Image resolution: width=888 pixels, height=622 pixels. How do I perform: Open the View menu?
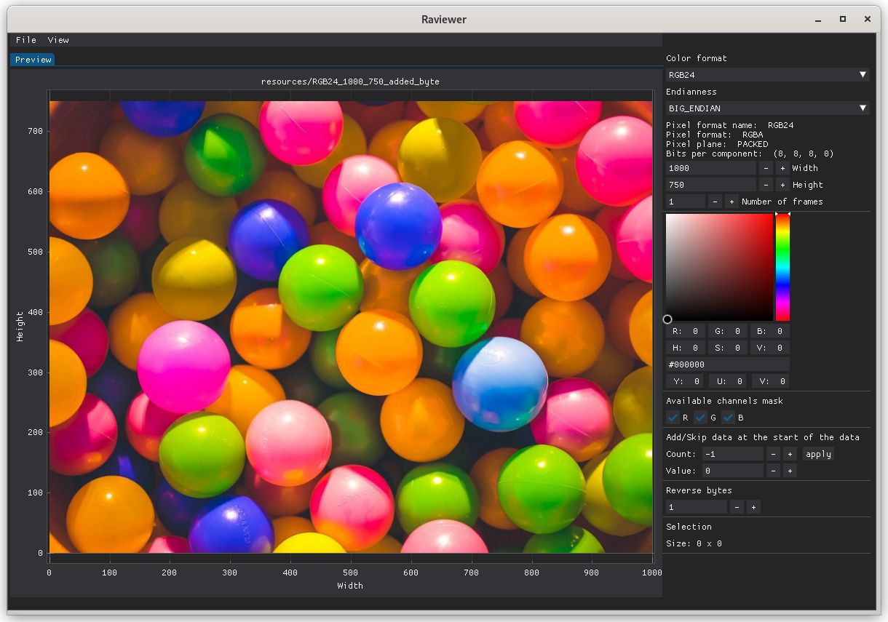coord(58,40)
